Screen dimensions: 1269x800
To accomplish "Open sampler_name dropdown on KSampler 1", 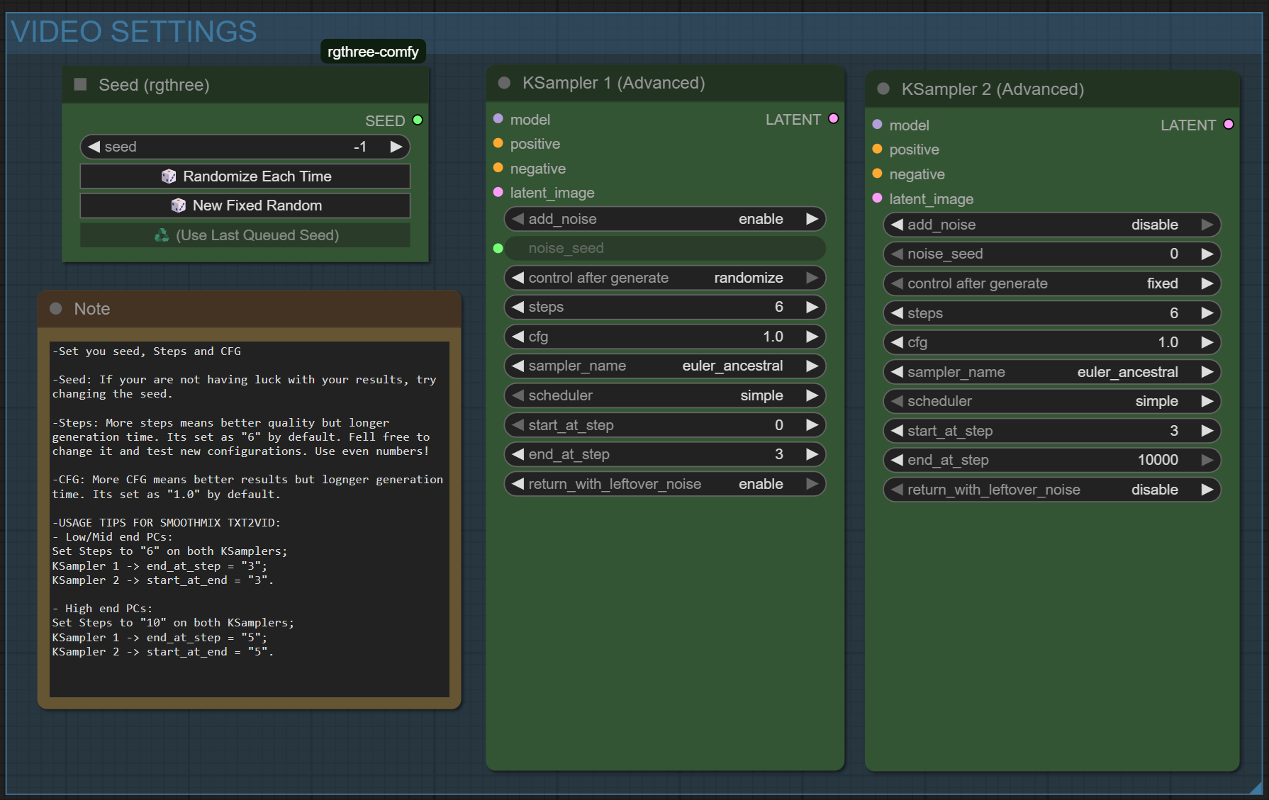I will coord(664,366).
